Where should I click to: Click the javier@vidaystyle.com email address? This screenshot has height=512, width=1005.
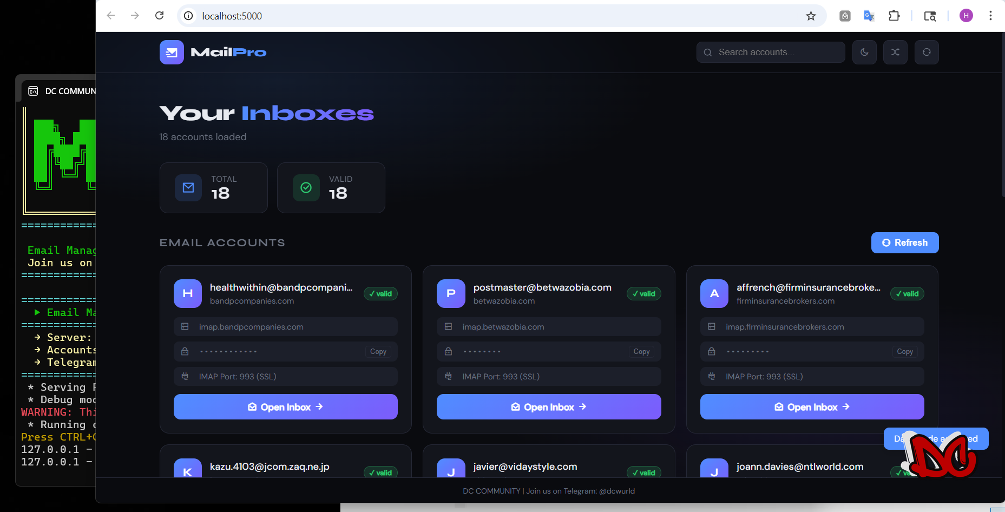[x=525, y=467]
